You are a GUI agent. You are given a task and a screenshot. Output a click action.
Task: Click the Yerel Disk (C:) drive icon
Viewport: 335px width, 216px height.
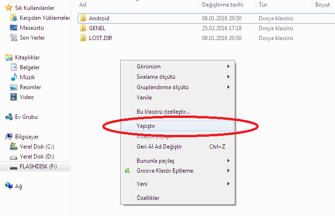click(14, 146)
